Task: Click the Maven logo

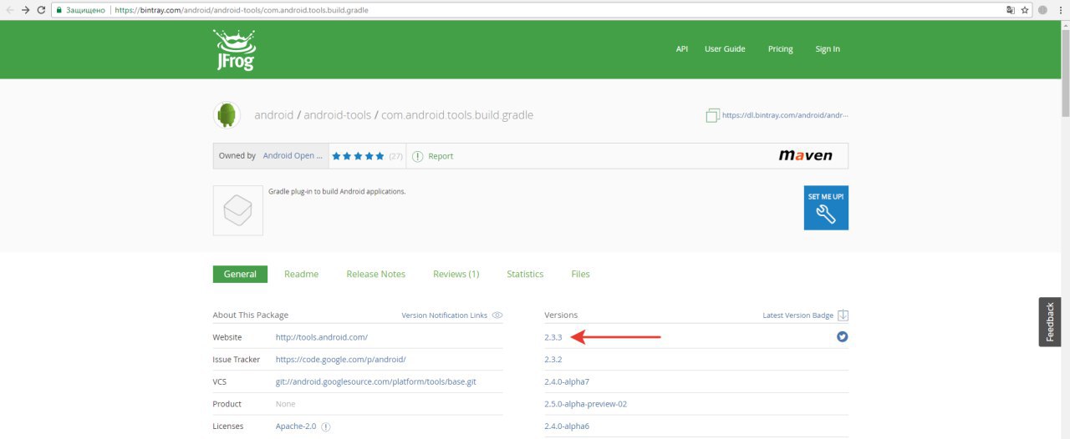Action: coord(806,155)
